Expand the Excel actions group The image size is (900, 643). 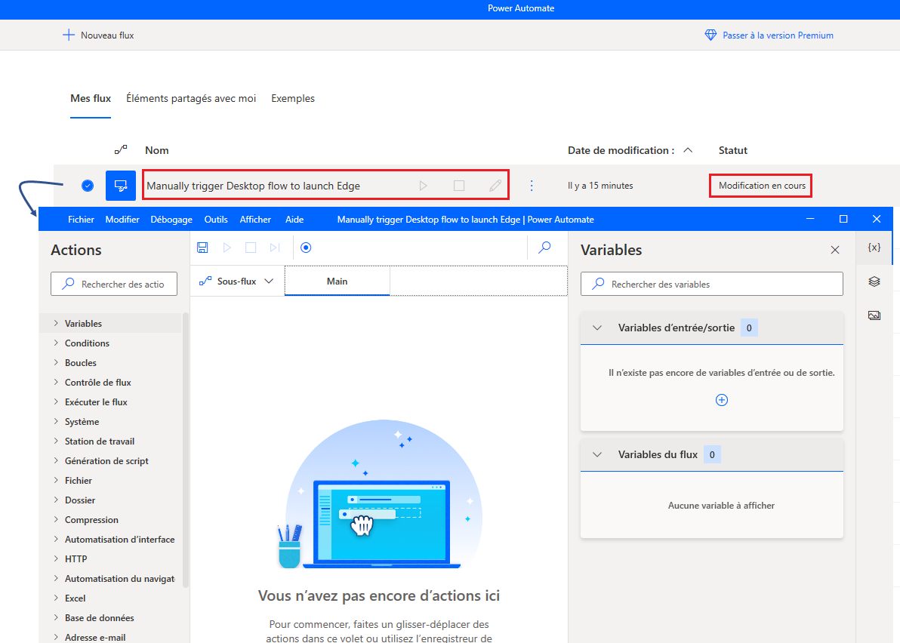point(56,598)
